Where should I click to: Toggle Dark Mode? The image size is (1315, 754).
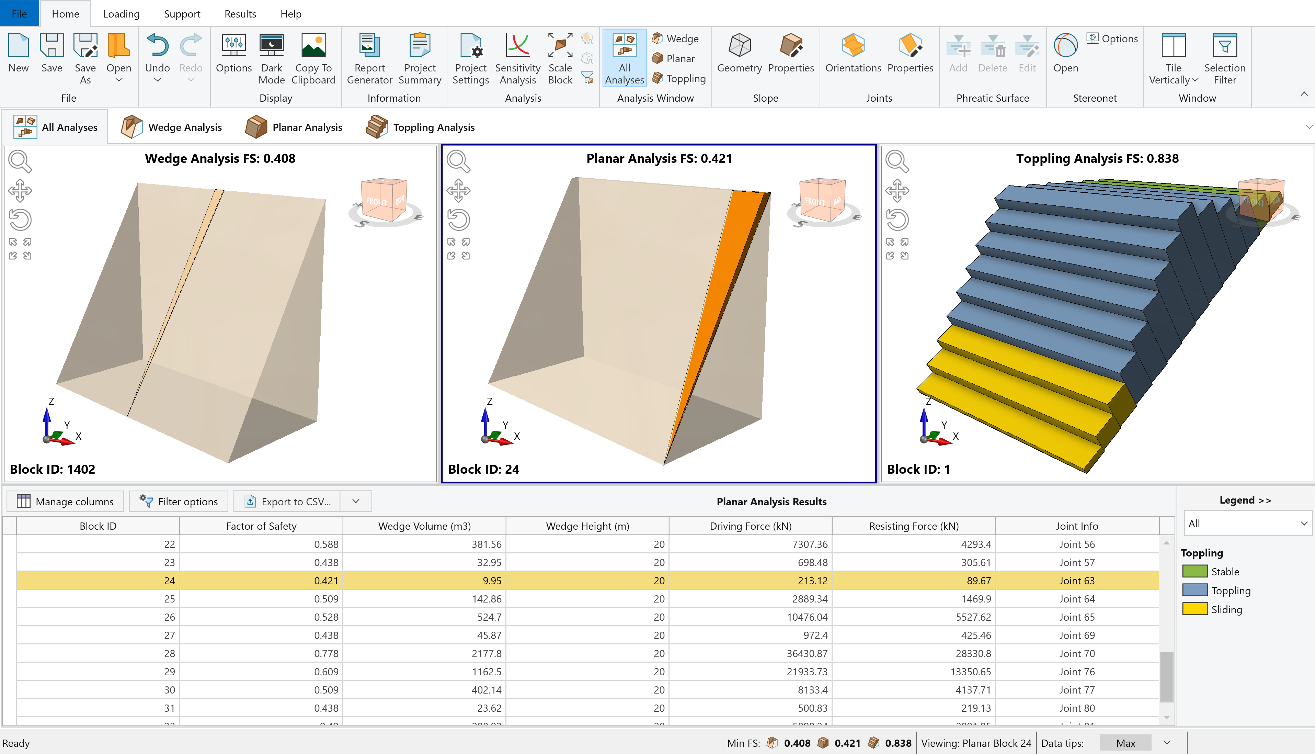click(x=272, y=58)
